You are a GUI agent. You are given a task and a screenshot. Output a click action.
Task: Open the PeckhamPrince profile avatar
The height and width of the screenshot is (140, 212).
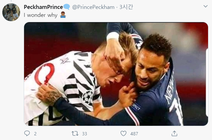11,12
